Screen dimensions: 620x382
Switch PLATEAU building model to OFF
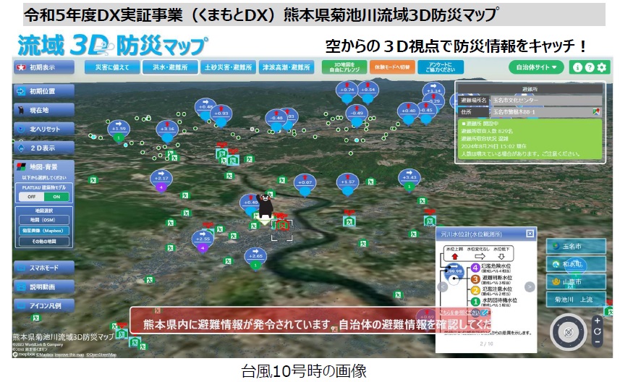(x=31, y=196)
